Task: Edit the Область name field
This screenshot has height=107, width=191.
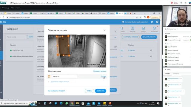Action: pyautogui.click(x=65, y=76)
